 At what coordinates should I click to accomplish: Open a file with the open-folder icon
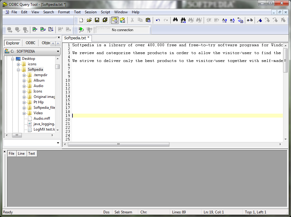click(89, 20)
